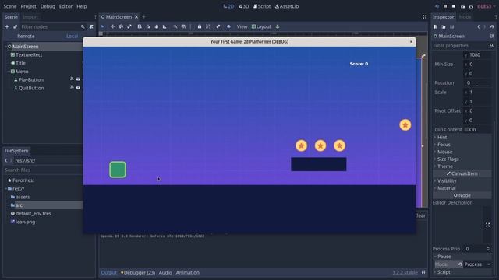Open the Scene menu
This screenshot has height=280, width=499.
tap(10, 6)
